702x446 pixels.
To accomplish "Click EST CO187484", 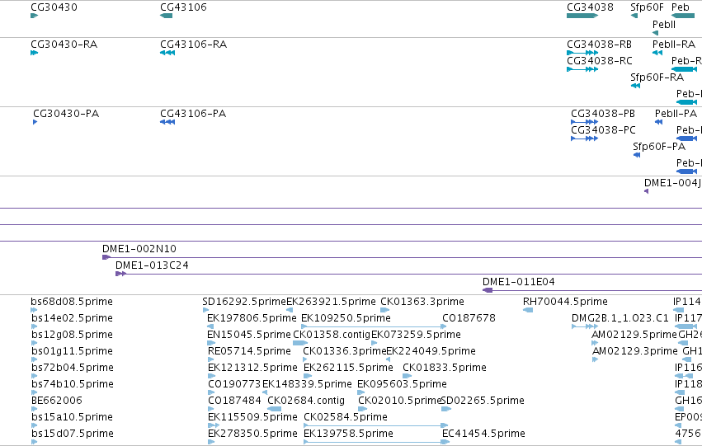I will 234,401.
